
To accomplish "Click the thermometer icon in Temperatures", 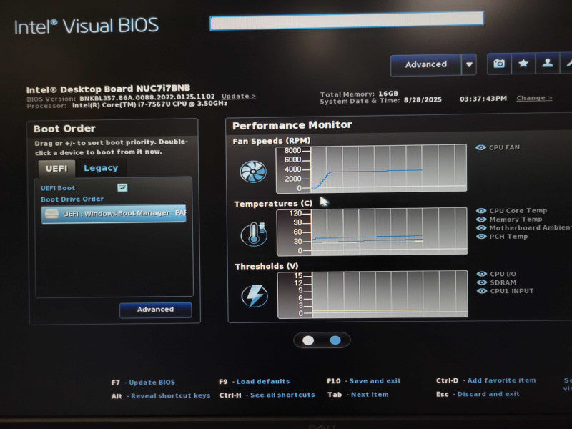I will pos(254,234).
